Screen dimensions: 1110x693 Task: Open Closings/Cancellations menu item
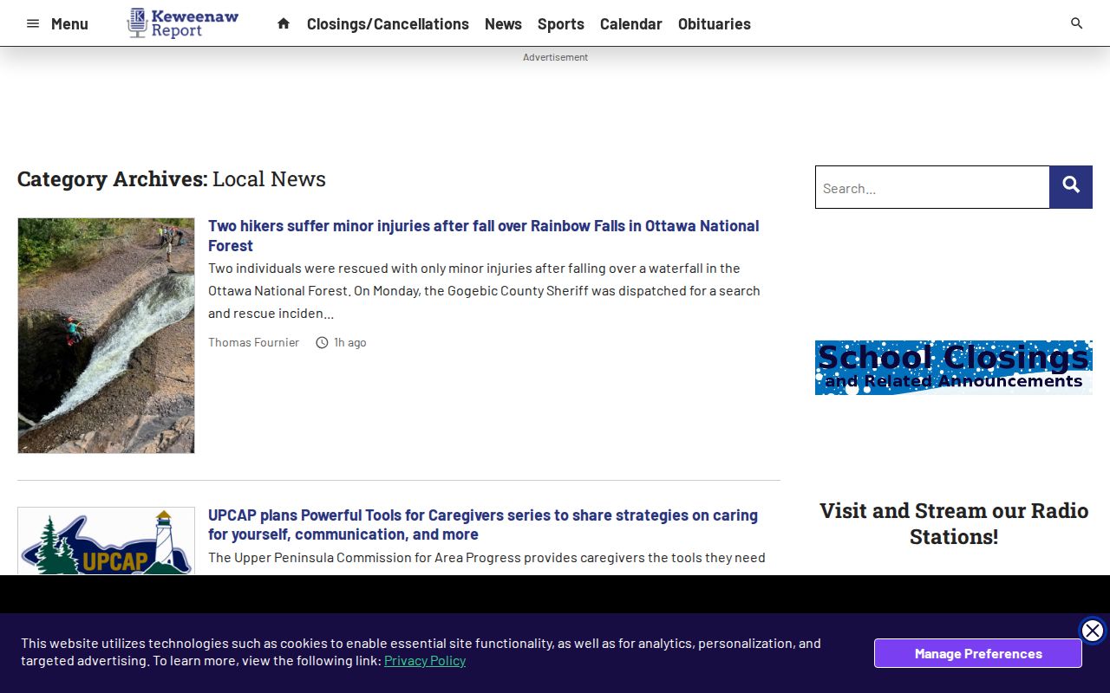(388, 24)
